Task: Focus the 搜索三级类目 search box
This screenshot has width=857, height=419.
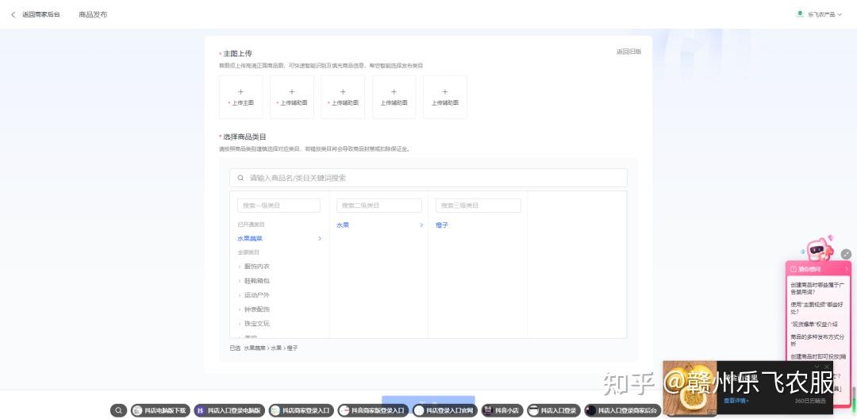Action: point(478,206)
